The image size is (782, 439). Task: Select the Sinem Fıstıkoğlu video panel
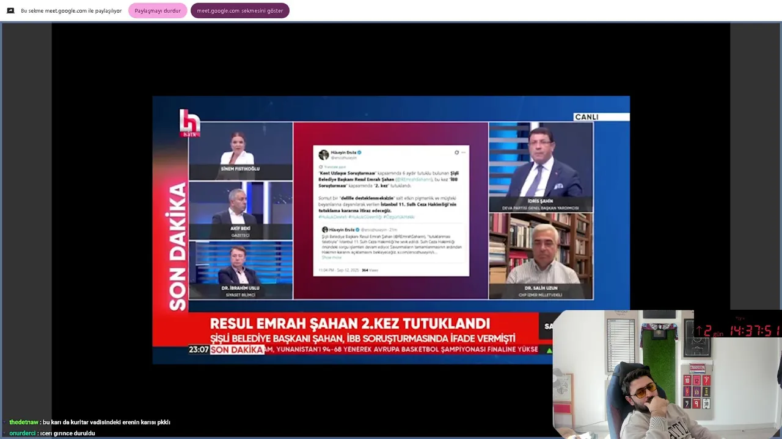[241, 151]
